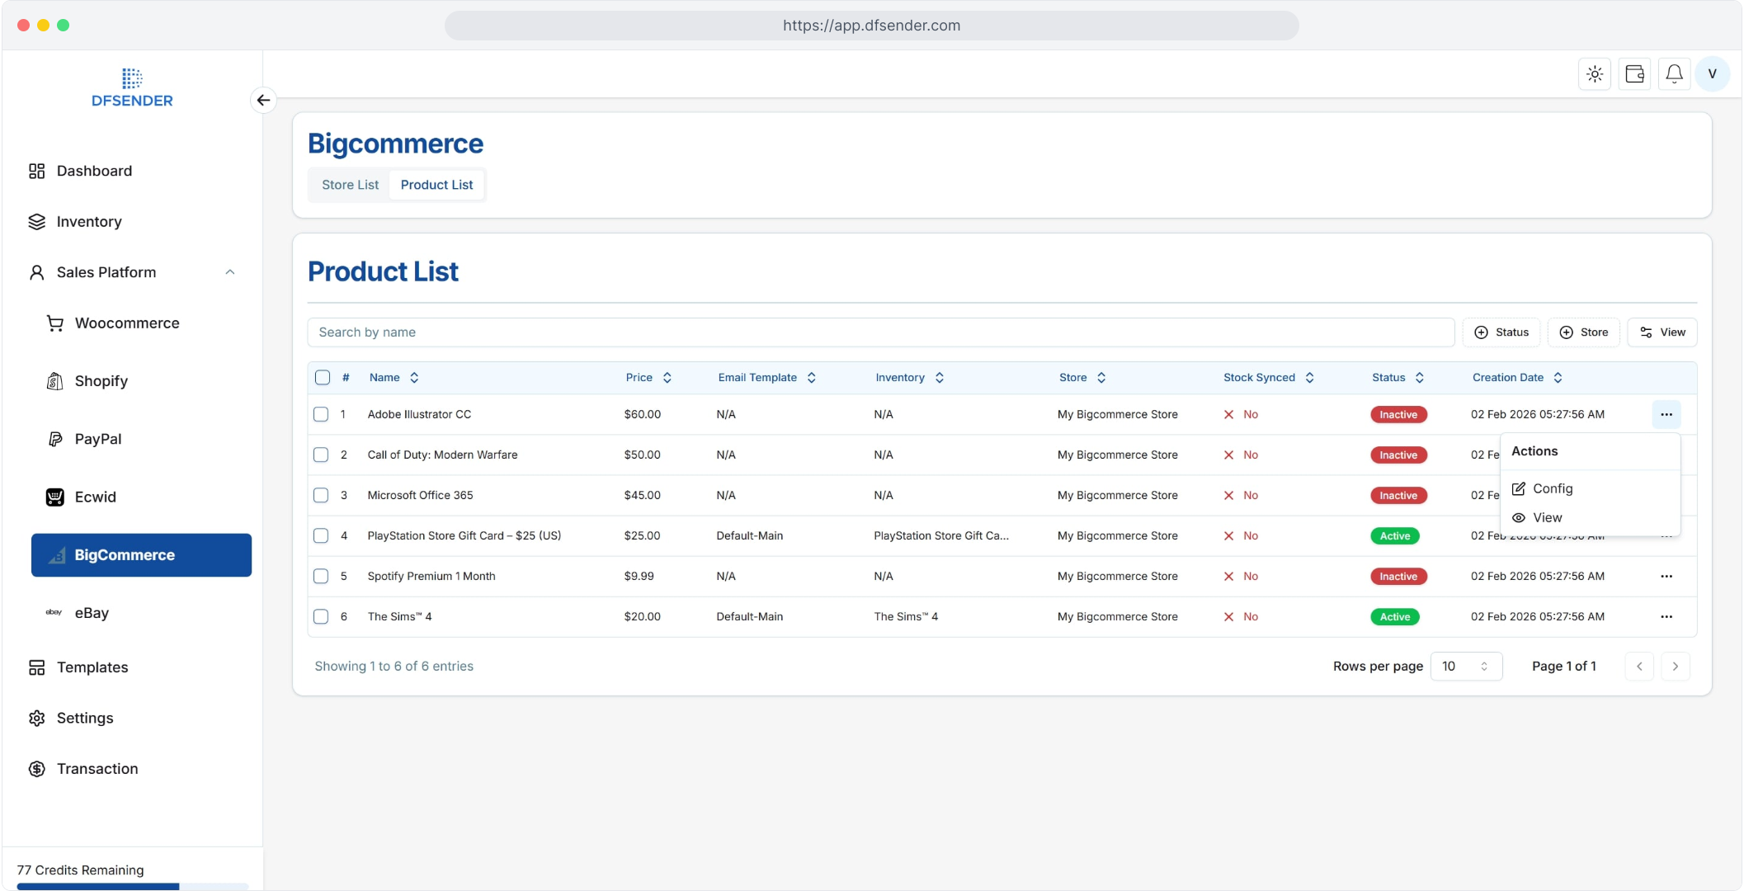Open the Shopify bag icon item

click(55, 381)
